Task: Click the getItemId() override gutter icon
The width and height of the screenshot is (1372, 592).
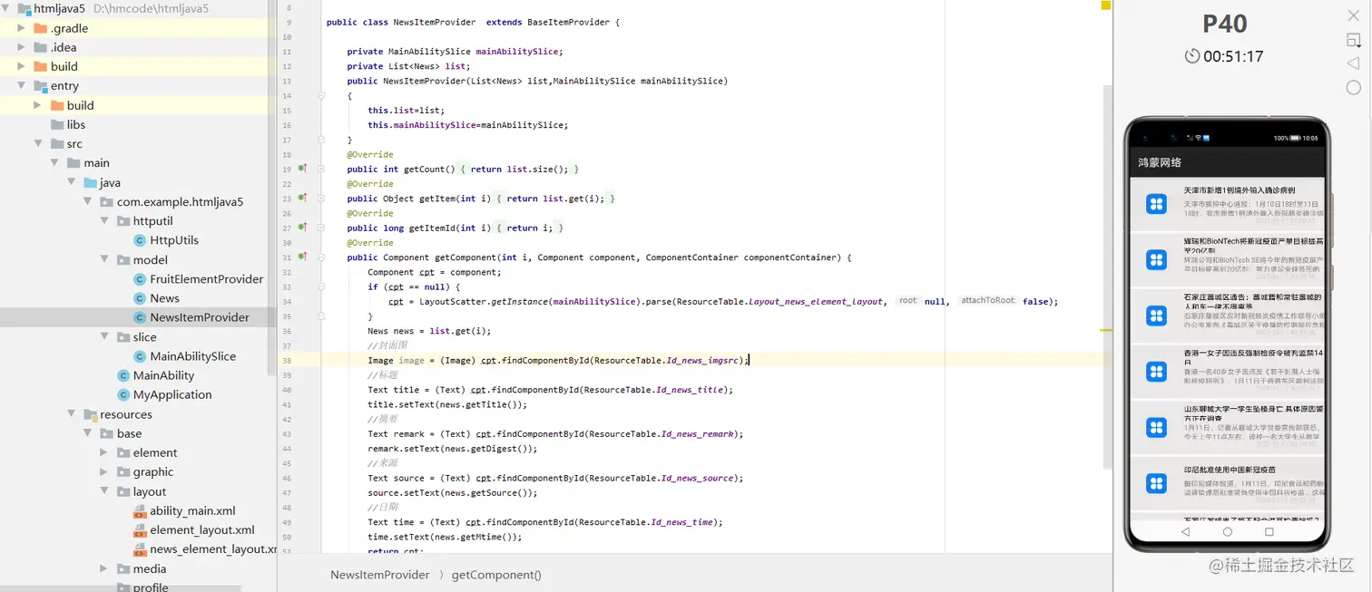Action: (x=302, y=228)
